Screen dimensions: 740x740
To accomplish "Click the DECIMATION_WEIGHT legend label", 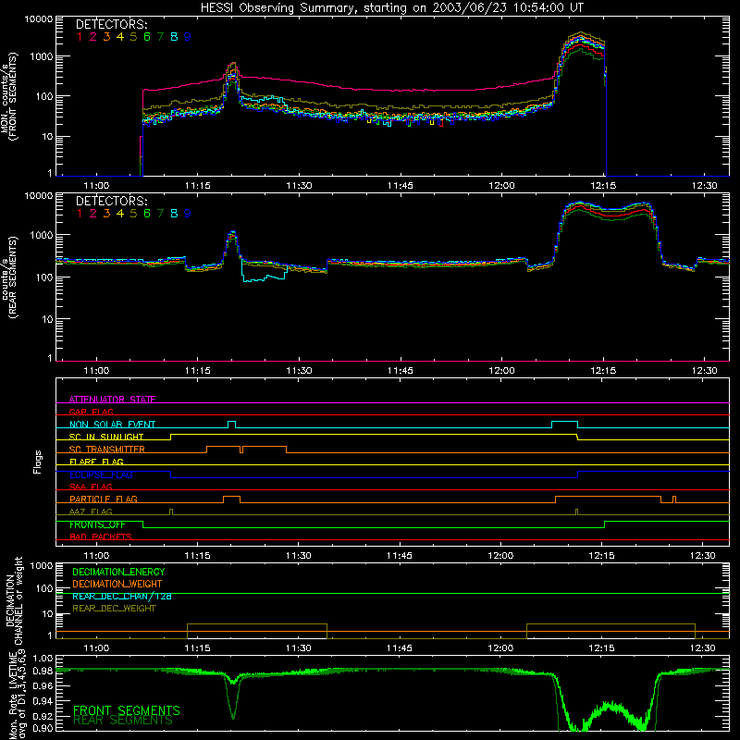I will (117, 584).
